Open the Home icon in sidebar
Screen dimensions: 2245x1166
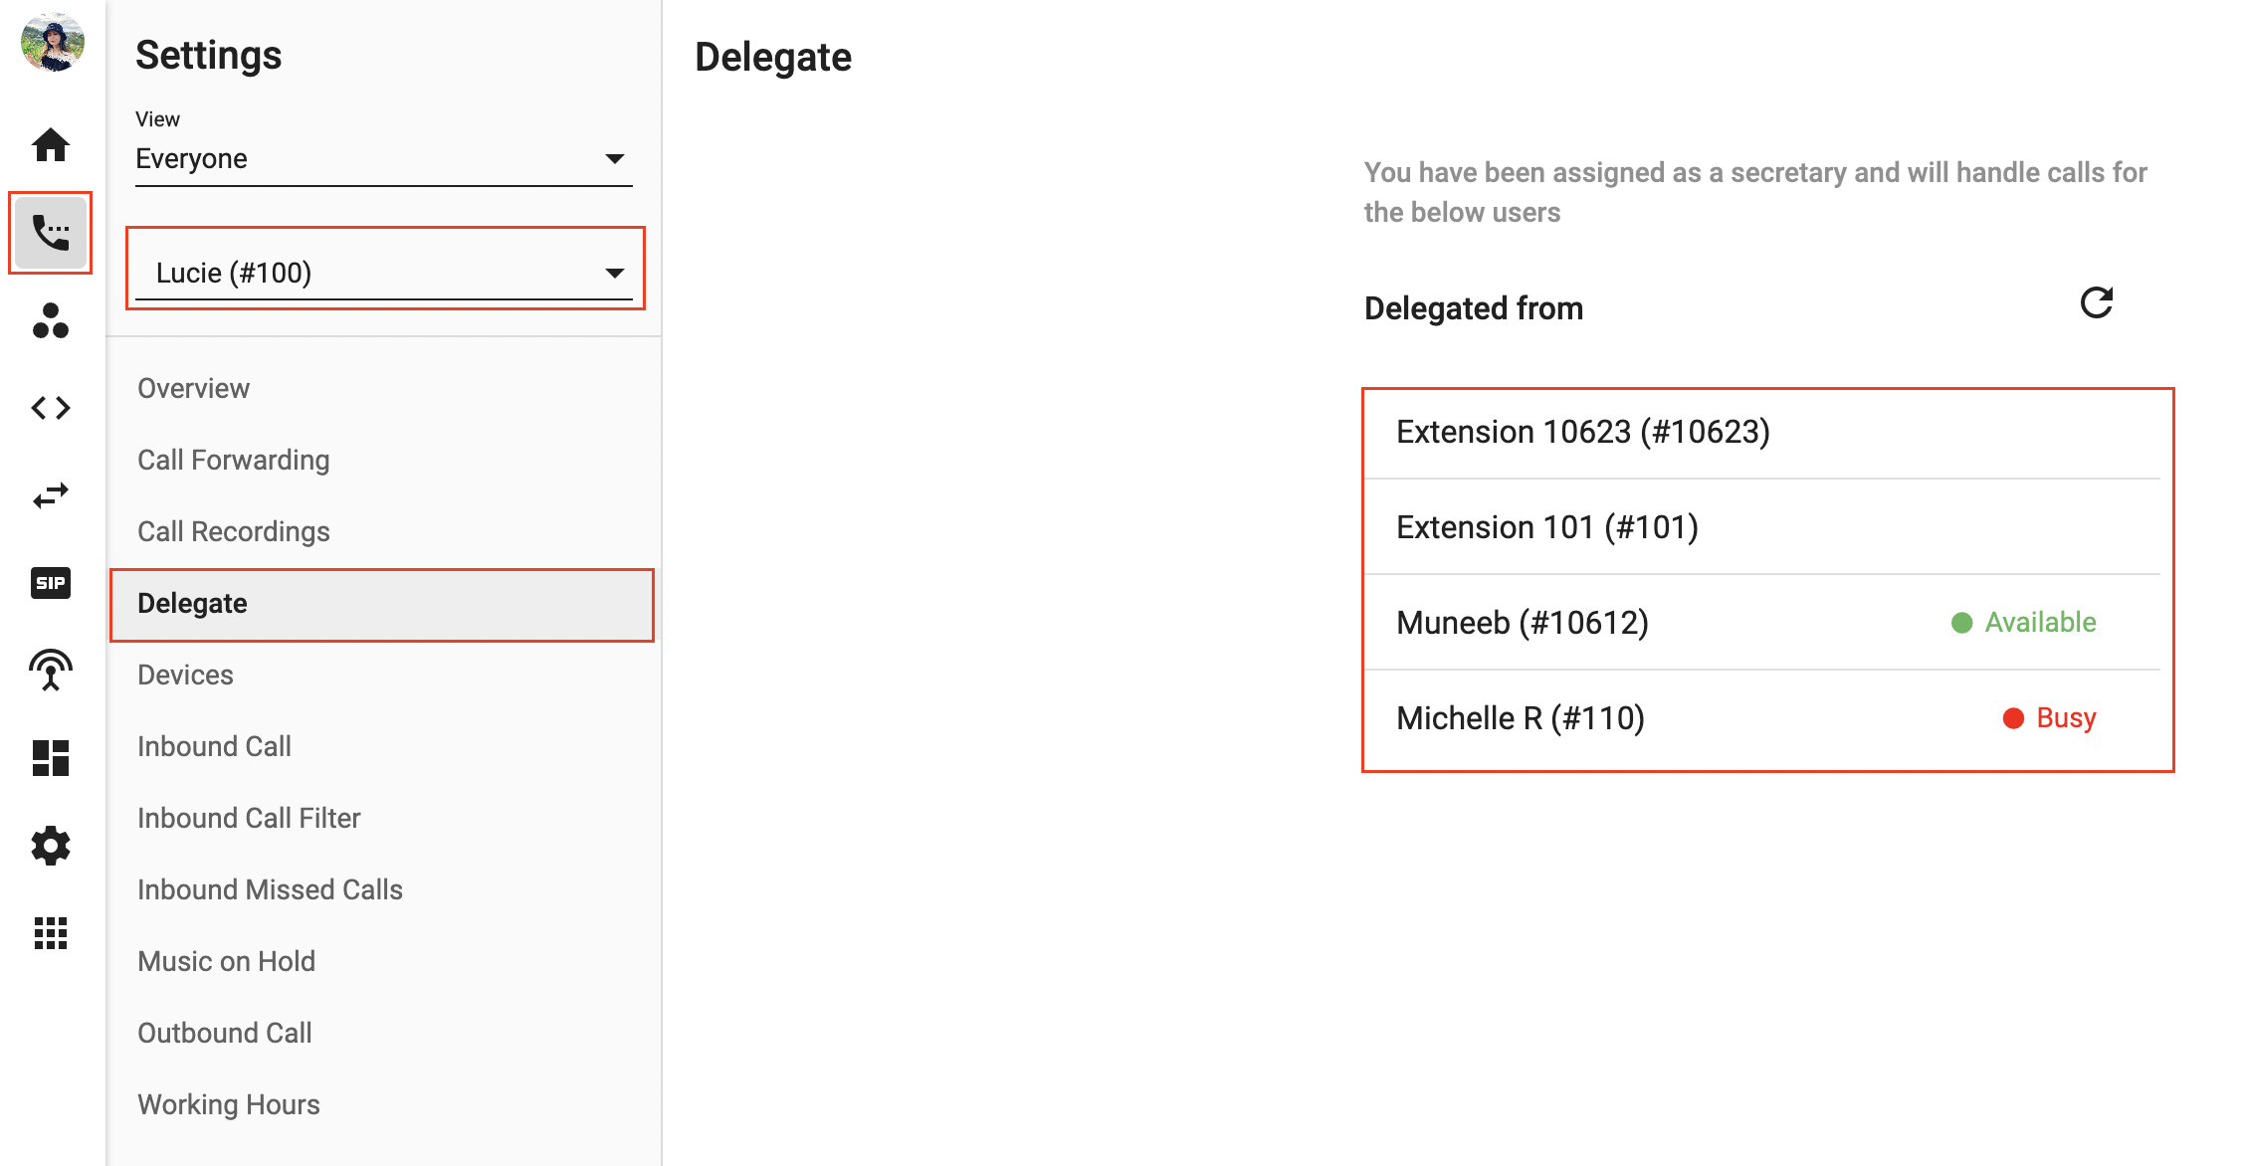coord(51,145)
